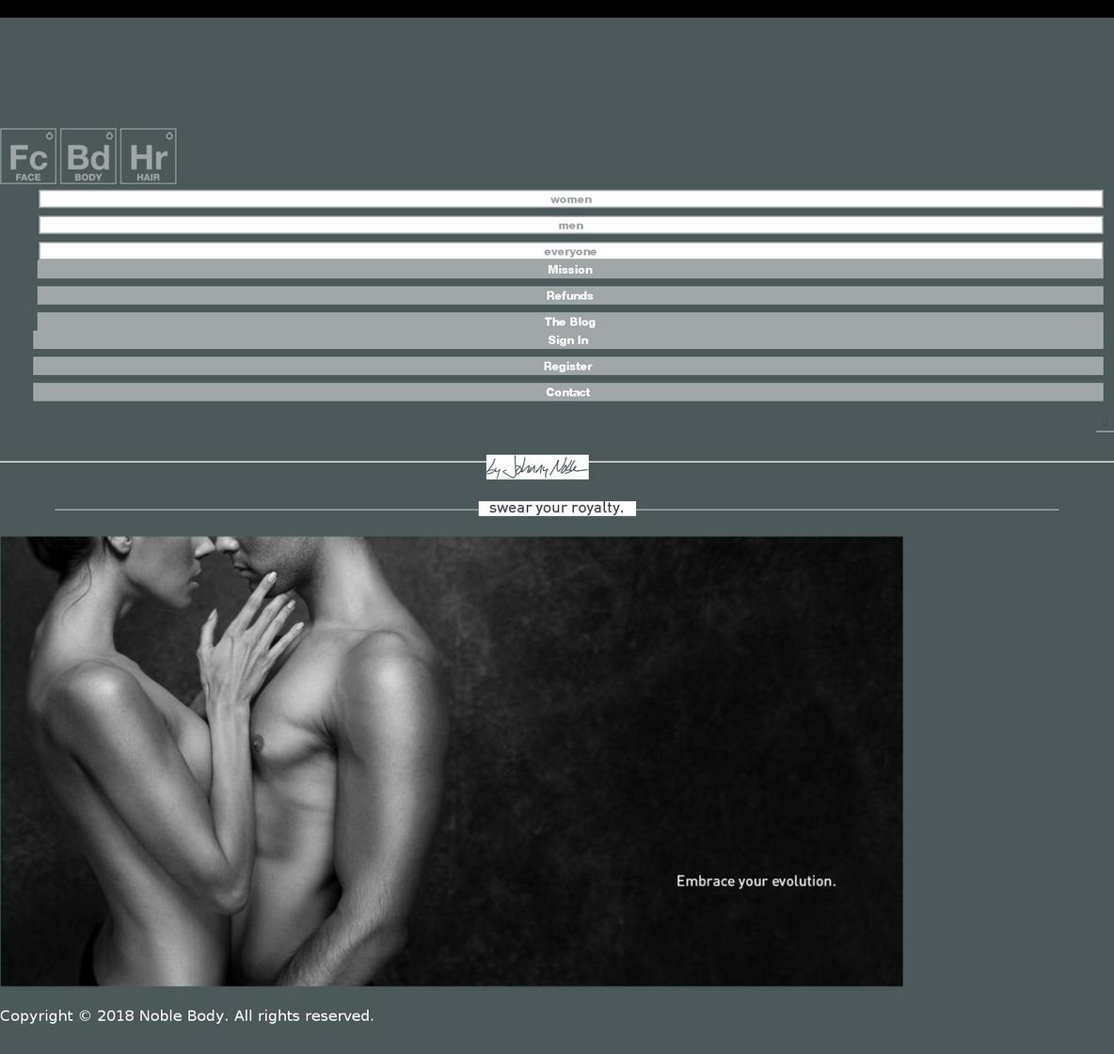
Task: Click the swear your royalty tagline
Action: click(x=556, y=508)
